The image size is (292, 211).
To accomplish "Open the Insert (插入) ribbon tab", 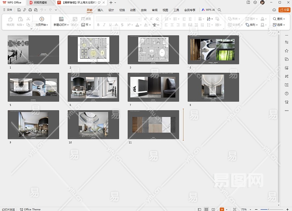I will click(x=100, y=10).
